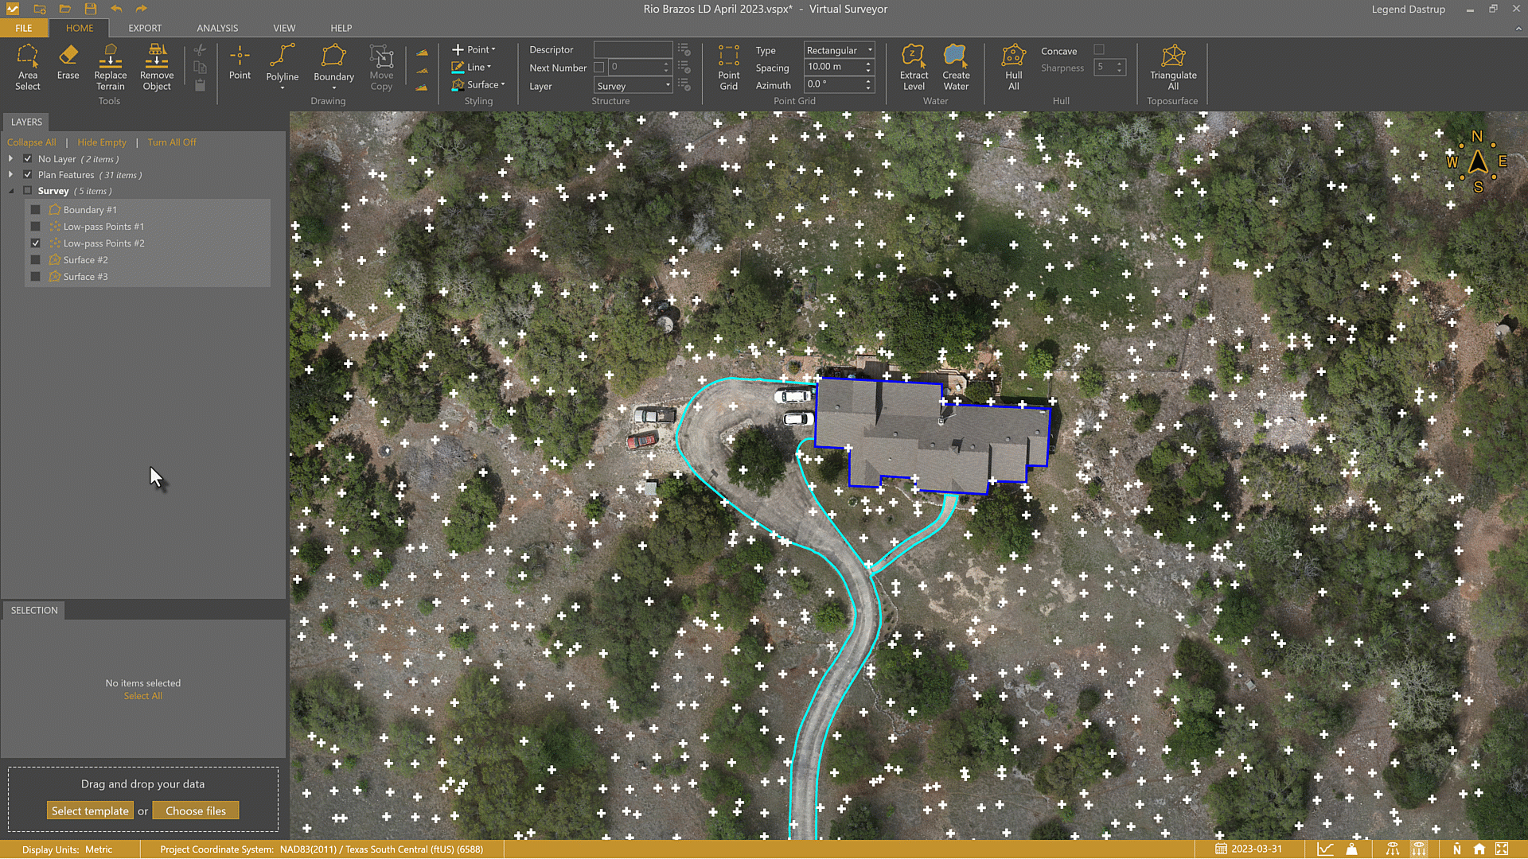Screen dimensions: 1528x859
Task: Select the Area Select tool
Action: [x=27, y=67]
